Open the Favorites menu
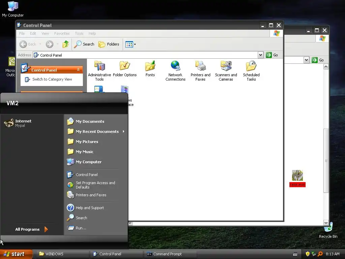The image size is (345, 259). coord(62,33)
